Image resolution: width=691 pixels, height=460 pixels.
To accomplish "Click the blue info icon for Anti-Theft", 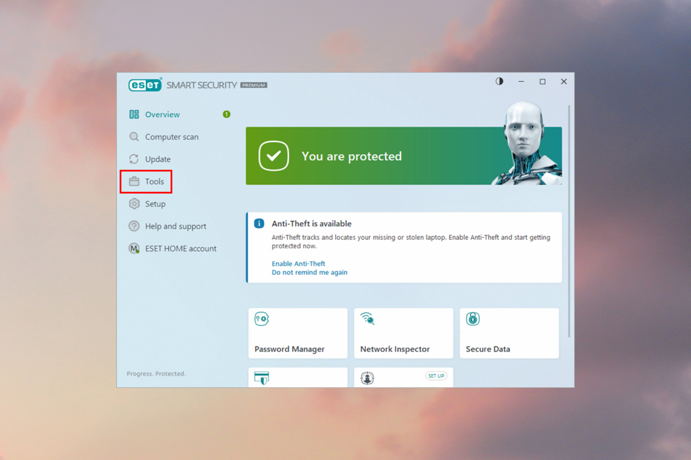I will tap(259, 223).
